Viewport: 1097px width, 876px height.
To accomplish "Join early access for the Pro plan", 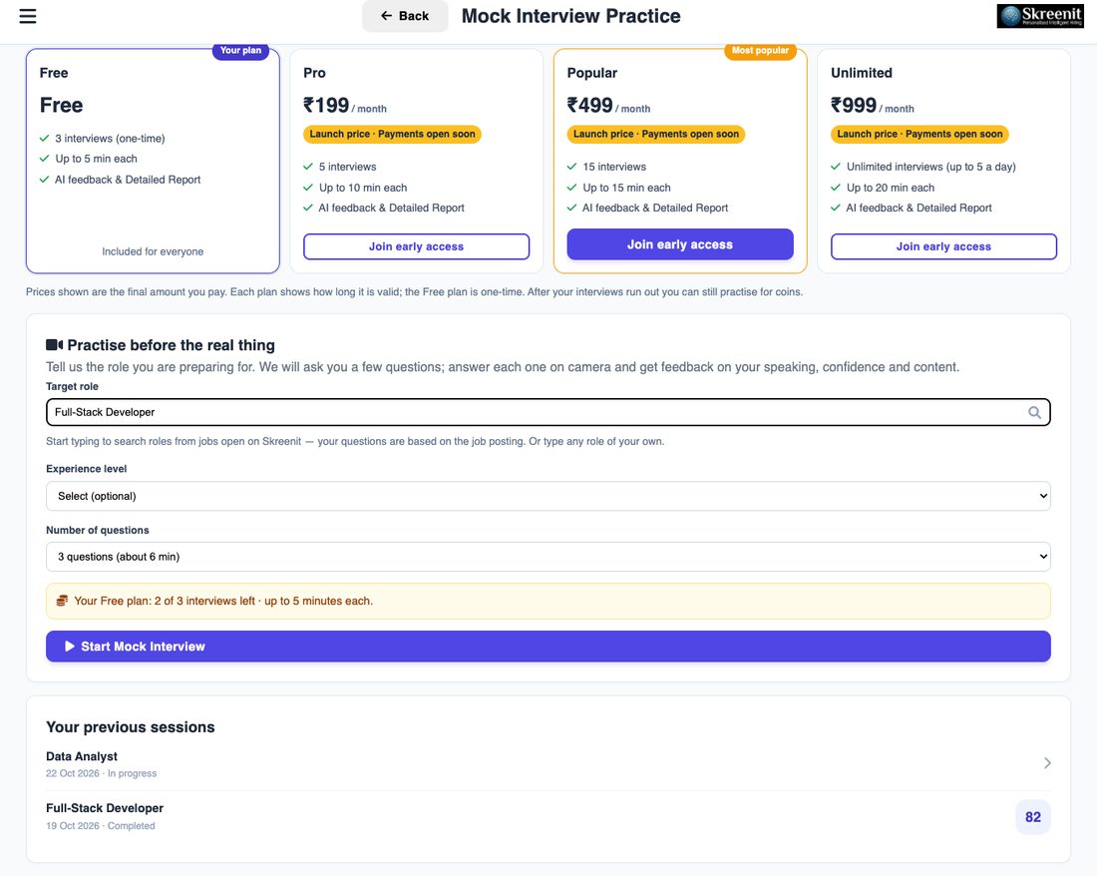I will tap(416, 246).
